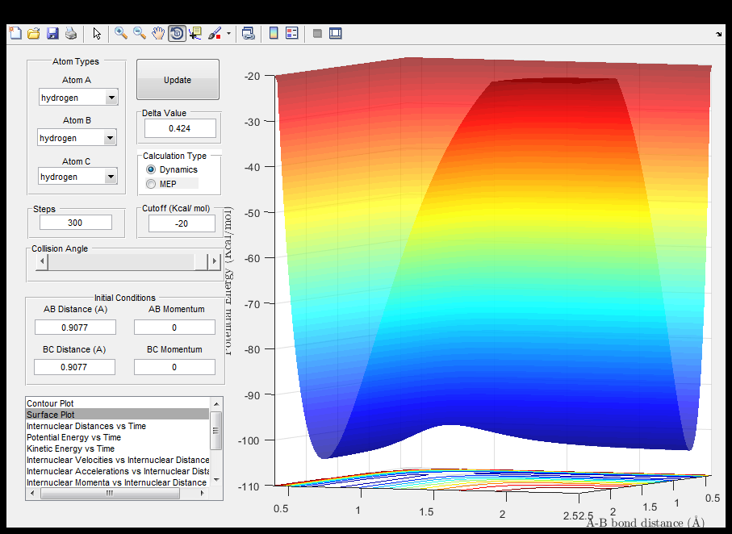Click the Print Figure icon
The height and width of the screenshot is (534, 732).
coord(71,33)
